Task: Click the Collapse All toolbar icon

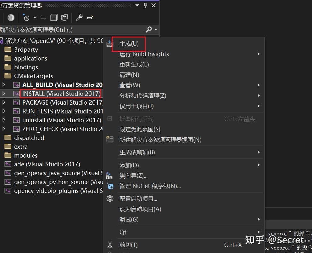Action: click(x=53, y=18)
